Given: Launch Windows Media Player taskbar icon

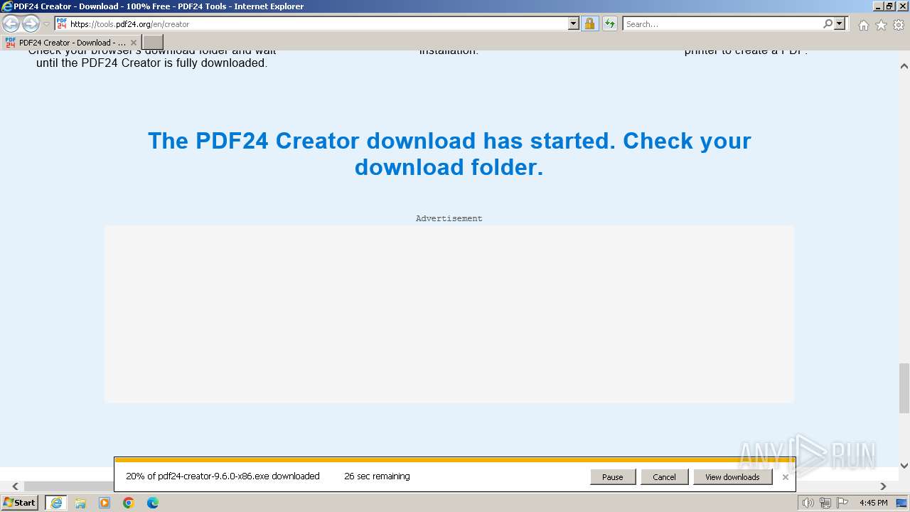Looking at the screenshot, I should point(105,503).
